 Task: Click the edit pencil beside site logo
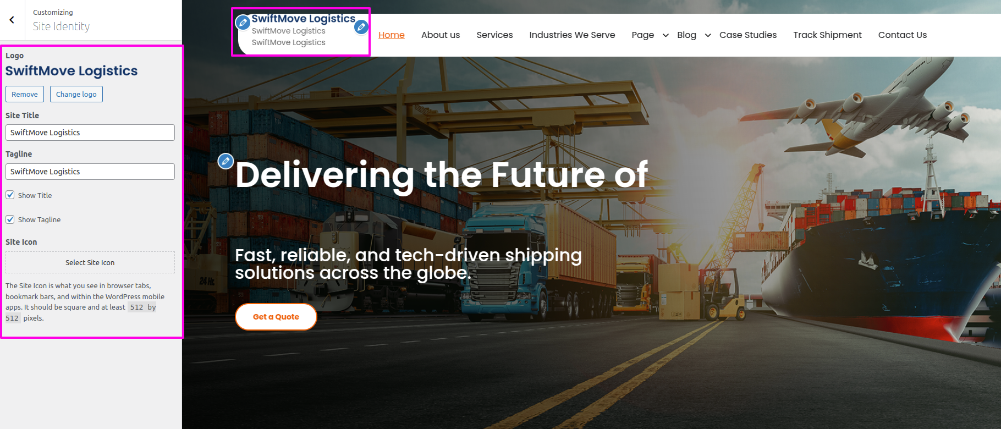243,23
